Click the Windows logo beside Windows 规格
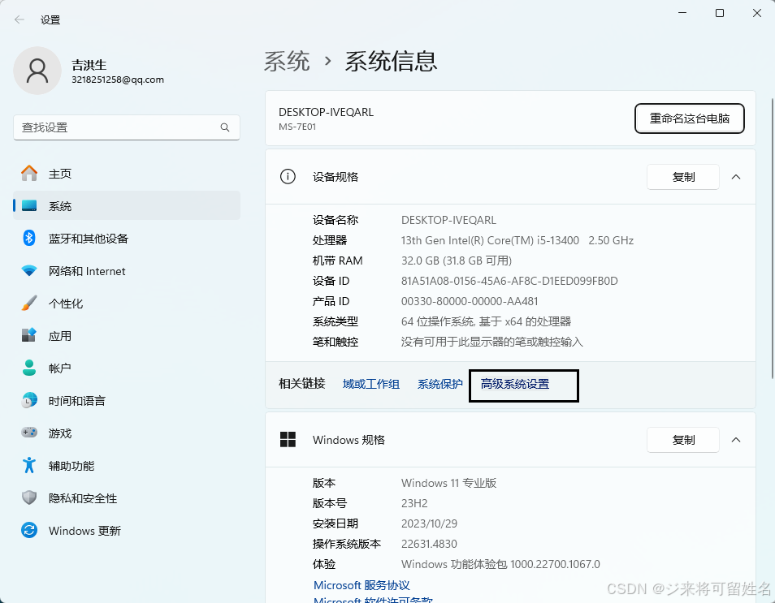Image resolution: width=775 pixels, height=603 pixels. pos(288,440)
